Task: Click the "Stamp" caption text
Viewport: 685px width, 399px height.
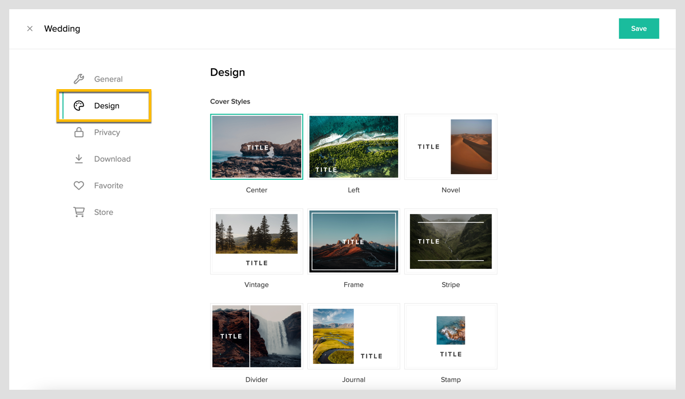Action: tap(451, 380)
